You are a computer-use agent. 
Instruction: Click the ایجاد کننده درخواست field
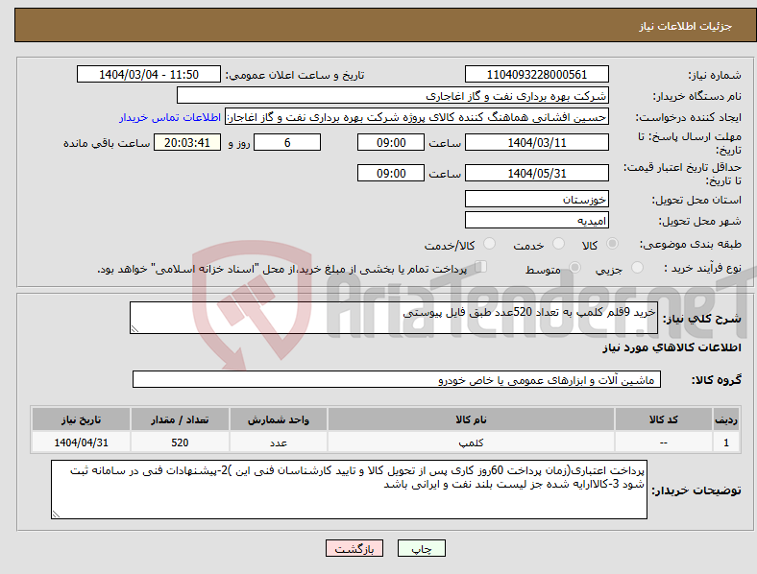pos(417,117)
